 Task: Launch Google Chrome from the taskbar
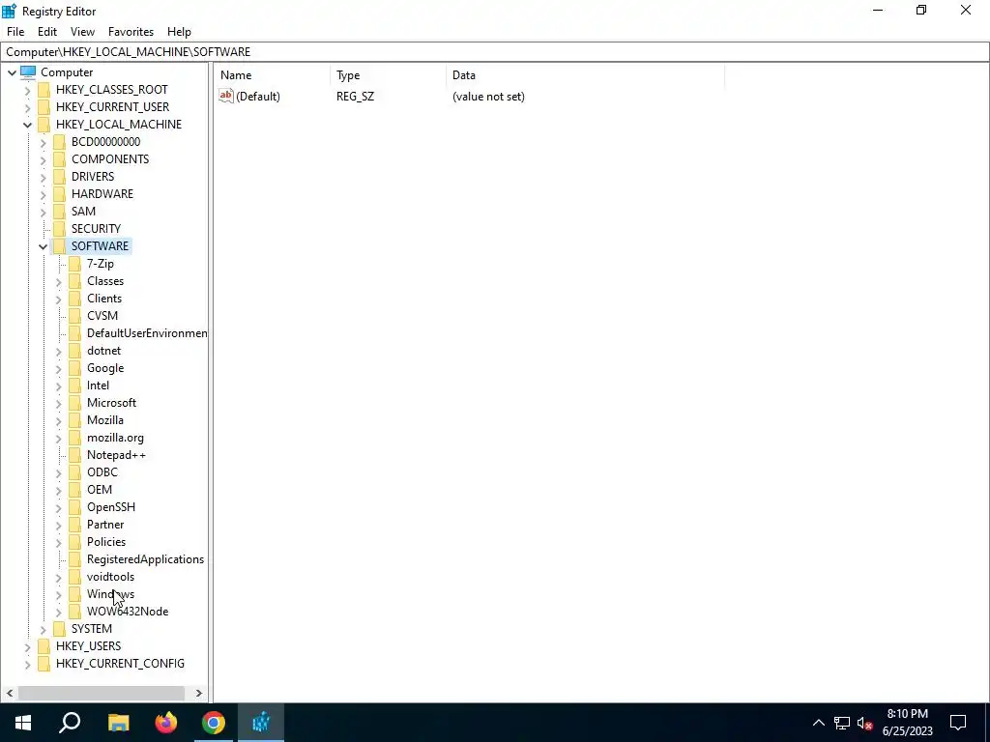click(214, 723)
